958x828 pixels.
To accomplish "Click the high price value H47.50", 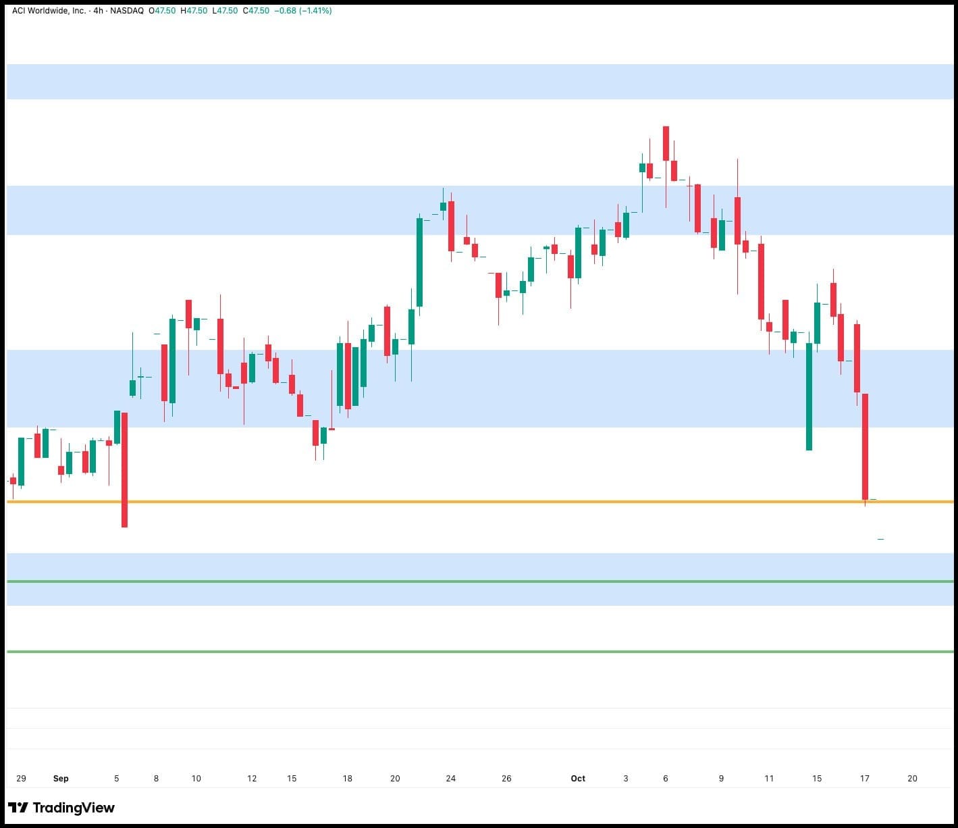I will 194,11.
